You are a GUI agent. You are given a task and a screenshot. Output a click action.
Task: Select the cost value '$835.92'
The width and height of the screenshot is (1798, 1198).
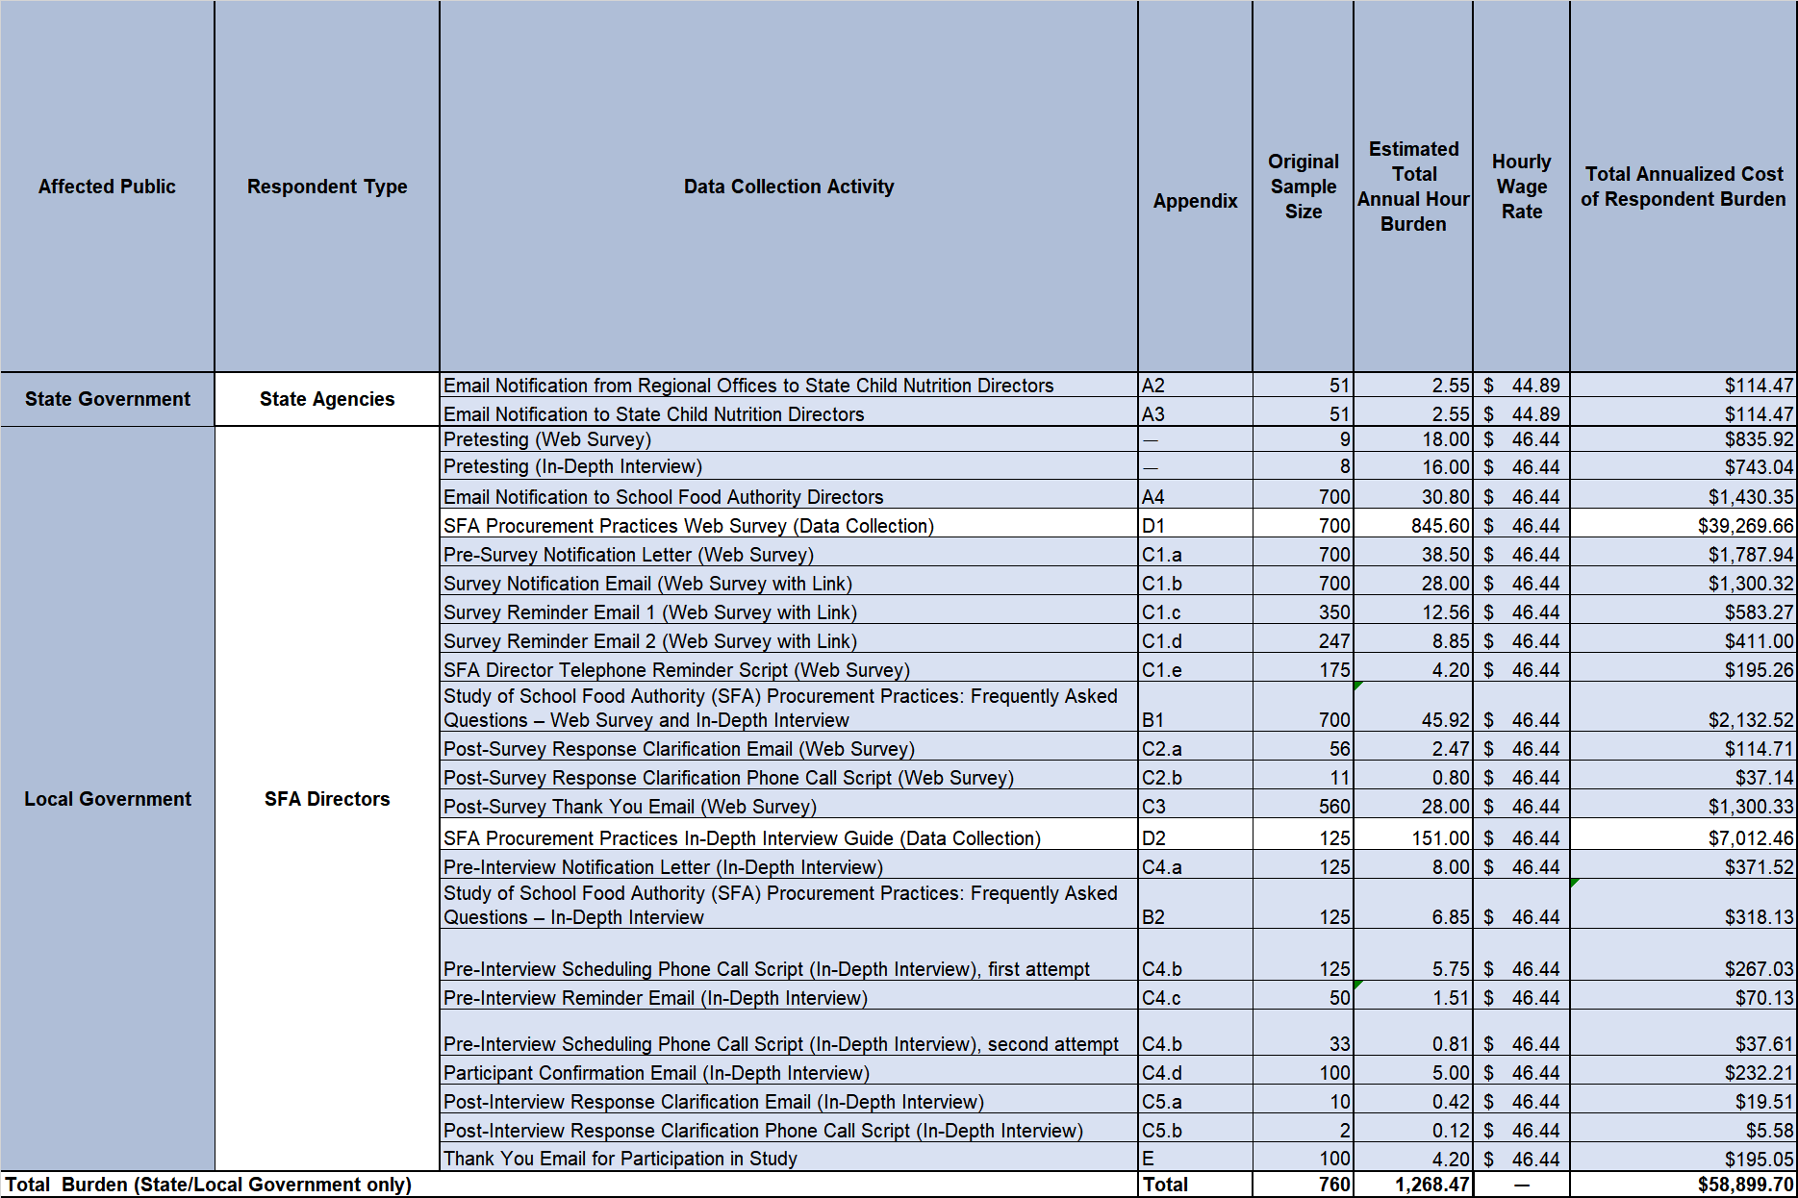point(1684,439)
